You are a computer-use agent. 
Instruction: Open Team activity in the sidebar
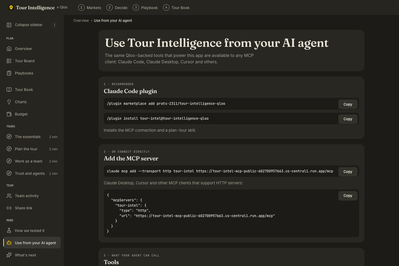[32, 196]
